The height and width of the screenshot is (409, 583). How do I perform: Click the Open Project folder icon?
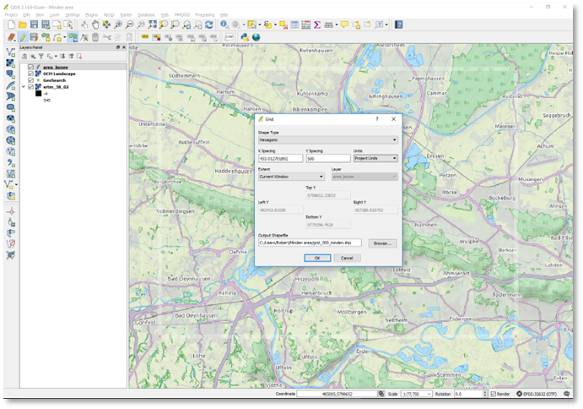[x=22, y=25]
